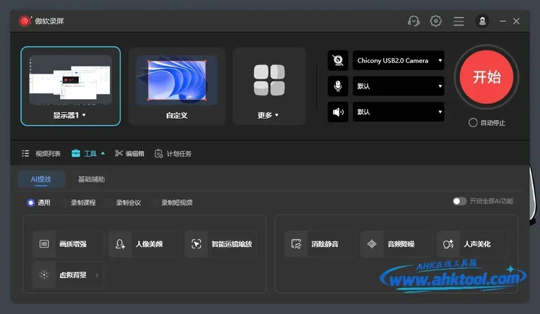
Task: Click the 消除静音 label
Action: (x=325, y=244)
